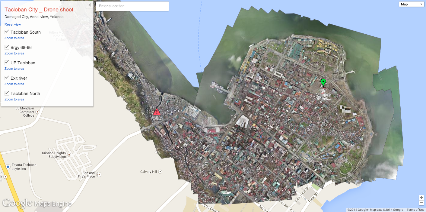
Task: Hide the Exit river layer
Action: click(x=7, y=78)
